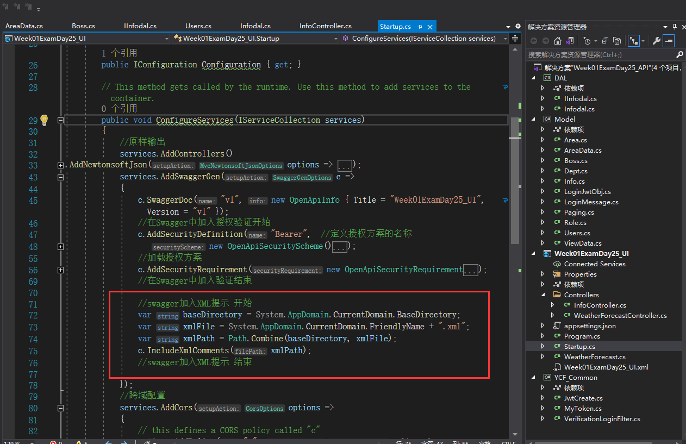Screen dimensions: 686x444
Task: Click the search magnifier icon in Solution Explorer
Action: click(x=679, y=55)
